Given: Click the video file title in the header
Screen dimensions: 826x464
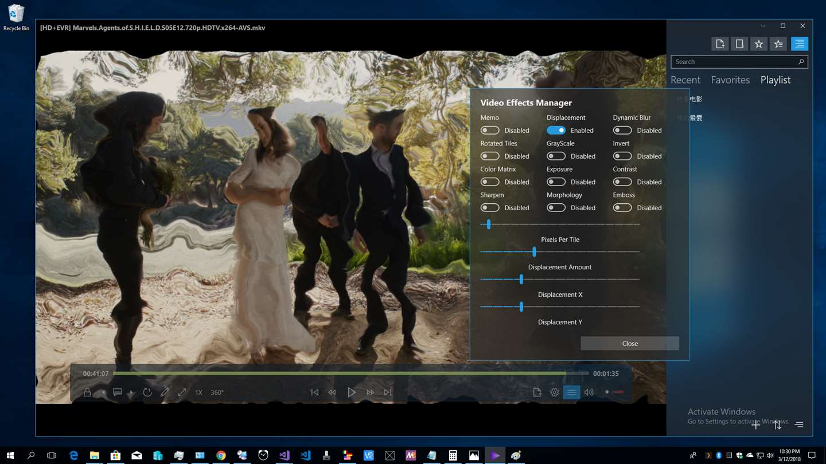Looking at the screenshot, I should 153,27.
